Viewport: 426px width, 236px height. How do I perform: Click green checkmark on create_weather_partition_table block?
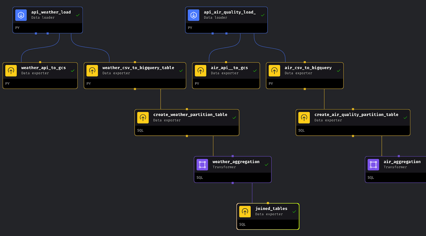pyautogui.click(x=234, y=118)
